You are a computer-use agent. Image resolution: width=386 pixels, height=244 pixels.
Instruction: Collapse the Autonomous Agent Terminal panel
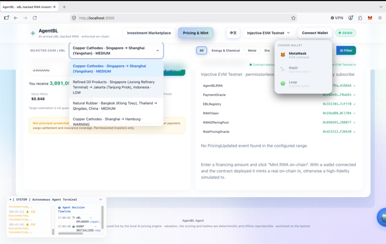click(101, 199)
